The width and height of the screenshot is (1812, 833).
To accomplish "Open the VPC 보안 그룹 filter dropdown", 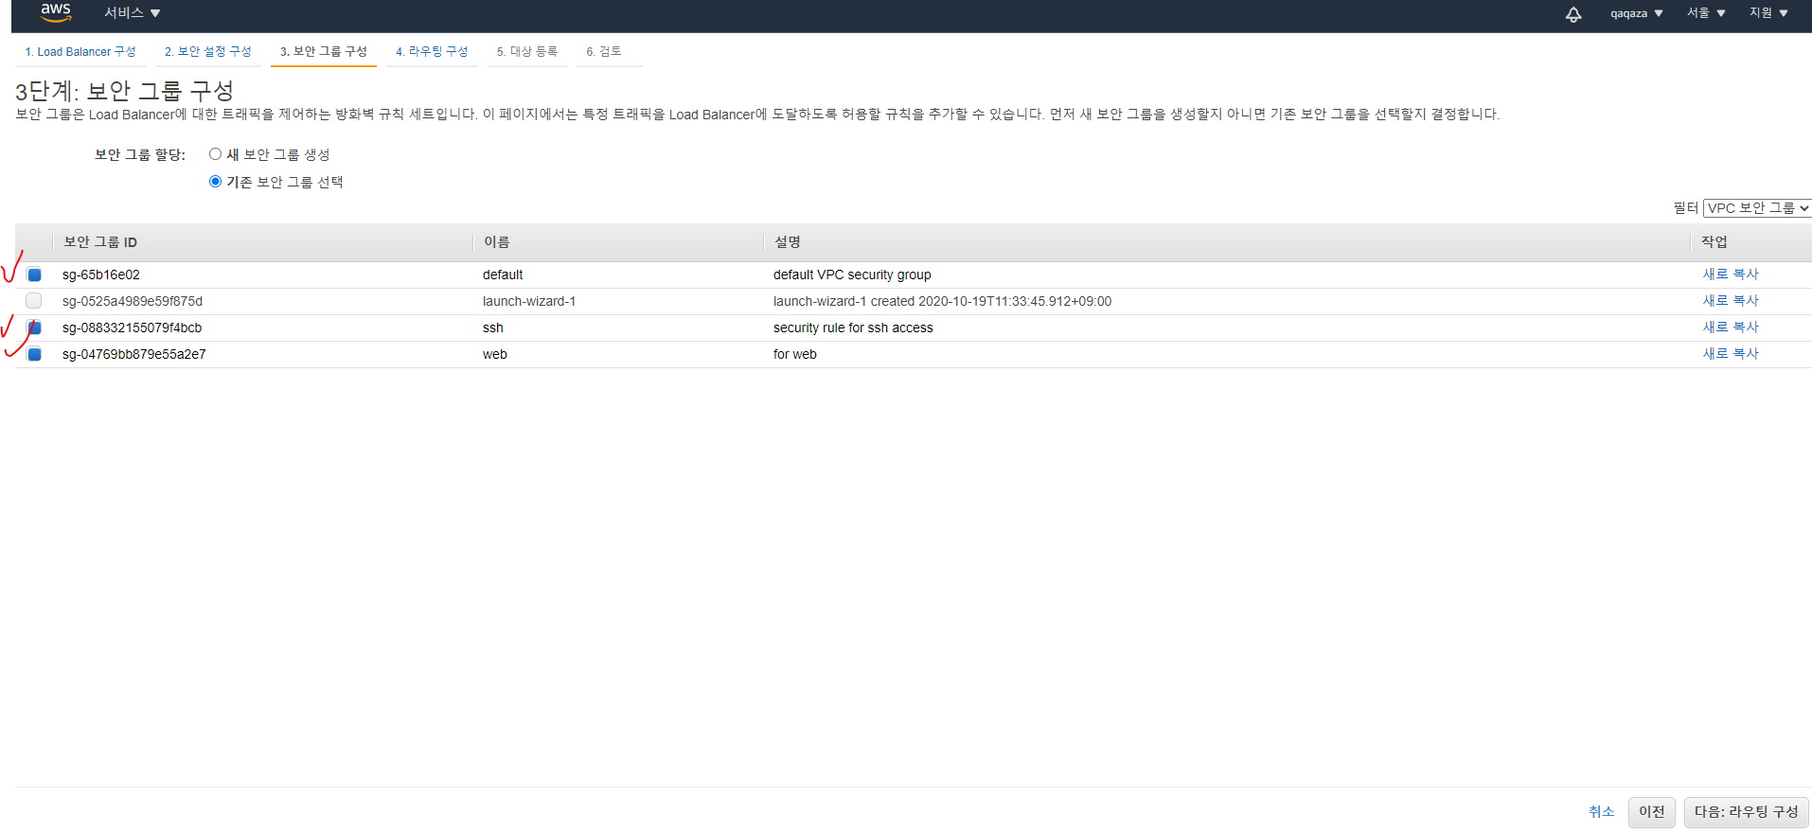I will 1756,208.
